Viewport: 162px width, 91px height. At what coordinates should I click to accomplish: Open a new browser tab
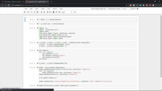(x=51, y=2)
